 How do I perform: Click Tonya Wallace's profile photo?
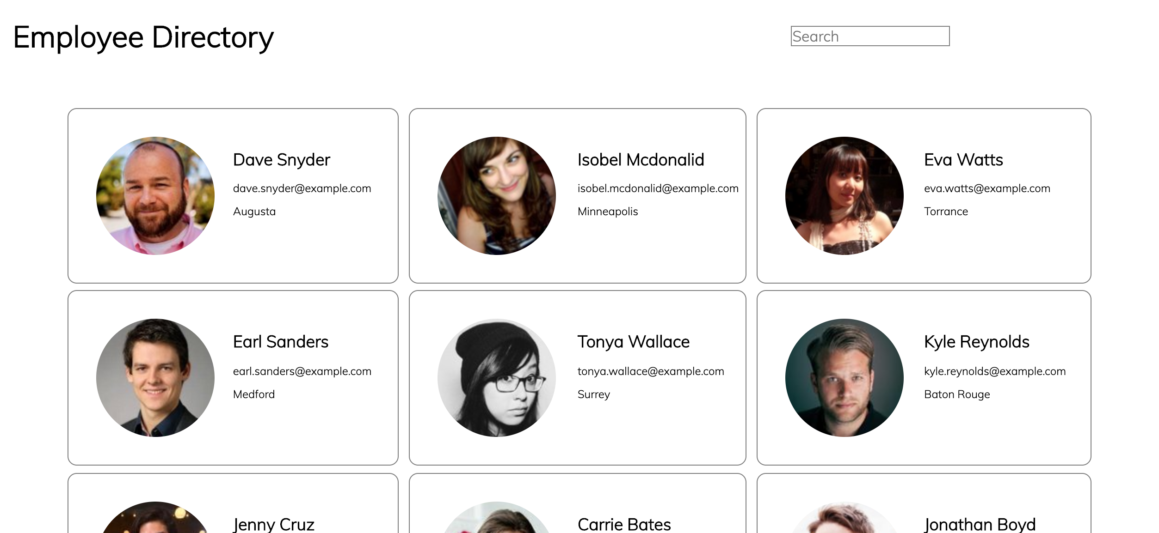click(497, 377)
